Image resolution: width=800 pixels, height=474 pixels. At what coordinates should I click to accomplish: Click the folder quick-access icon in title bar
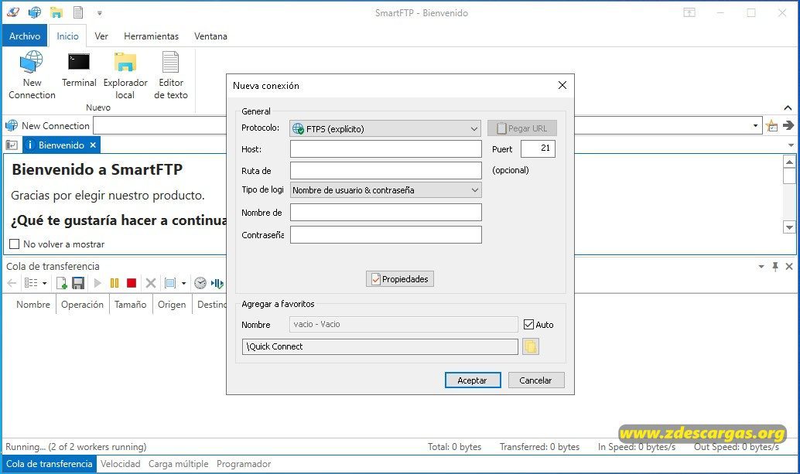(x=56, y=12)
